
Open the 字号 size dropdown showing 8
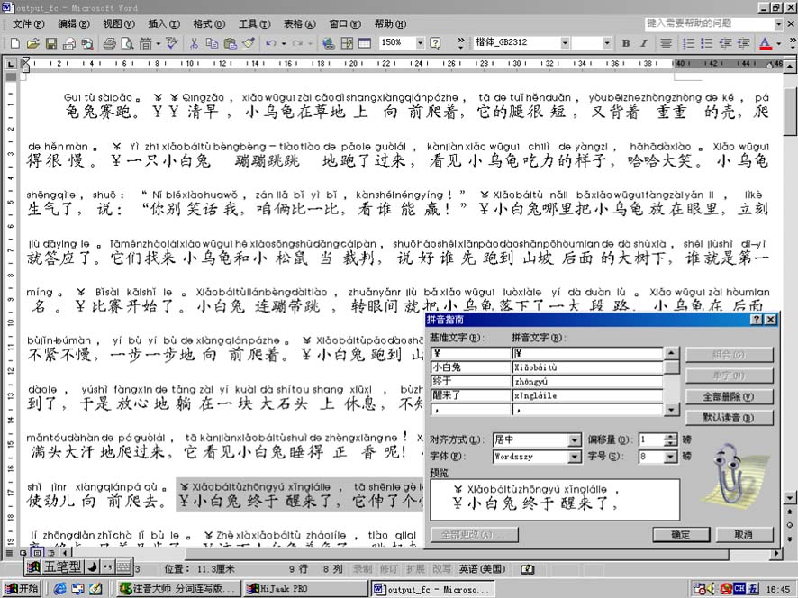pyautogui.click(x=671, y=457)
